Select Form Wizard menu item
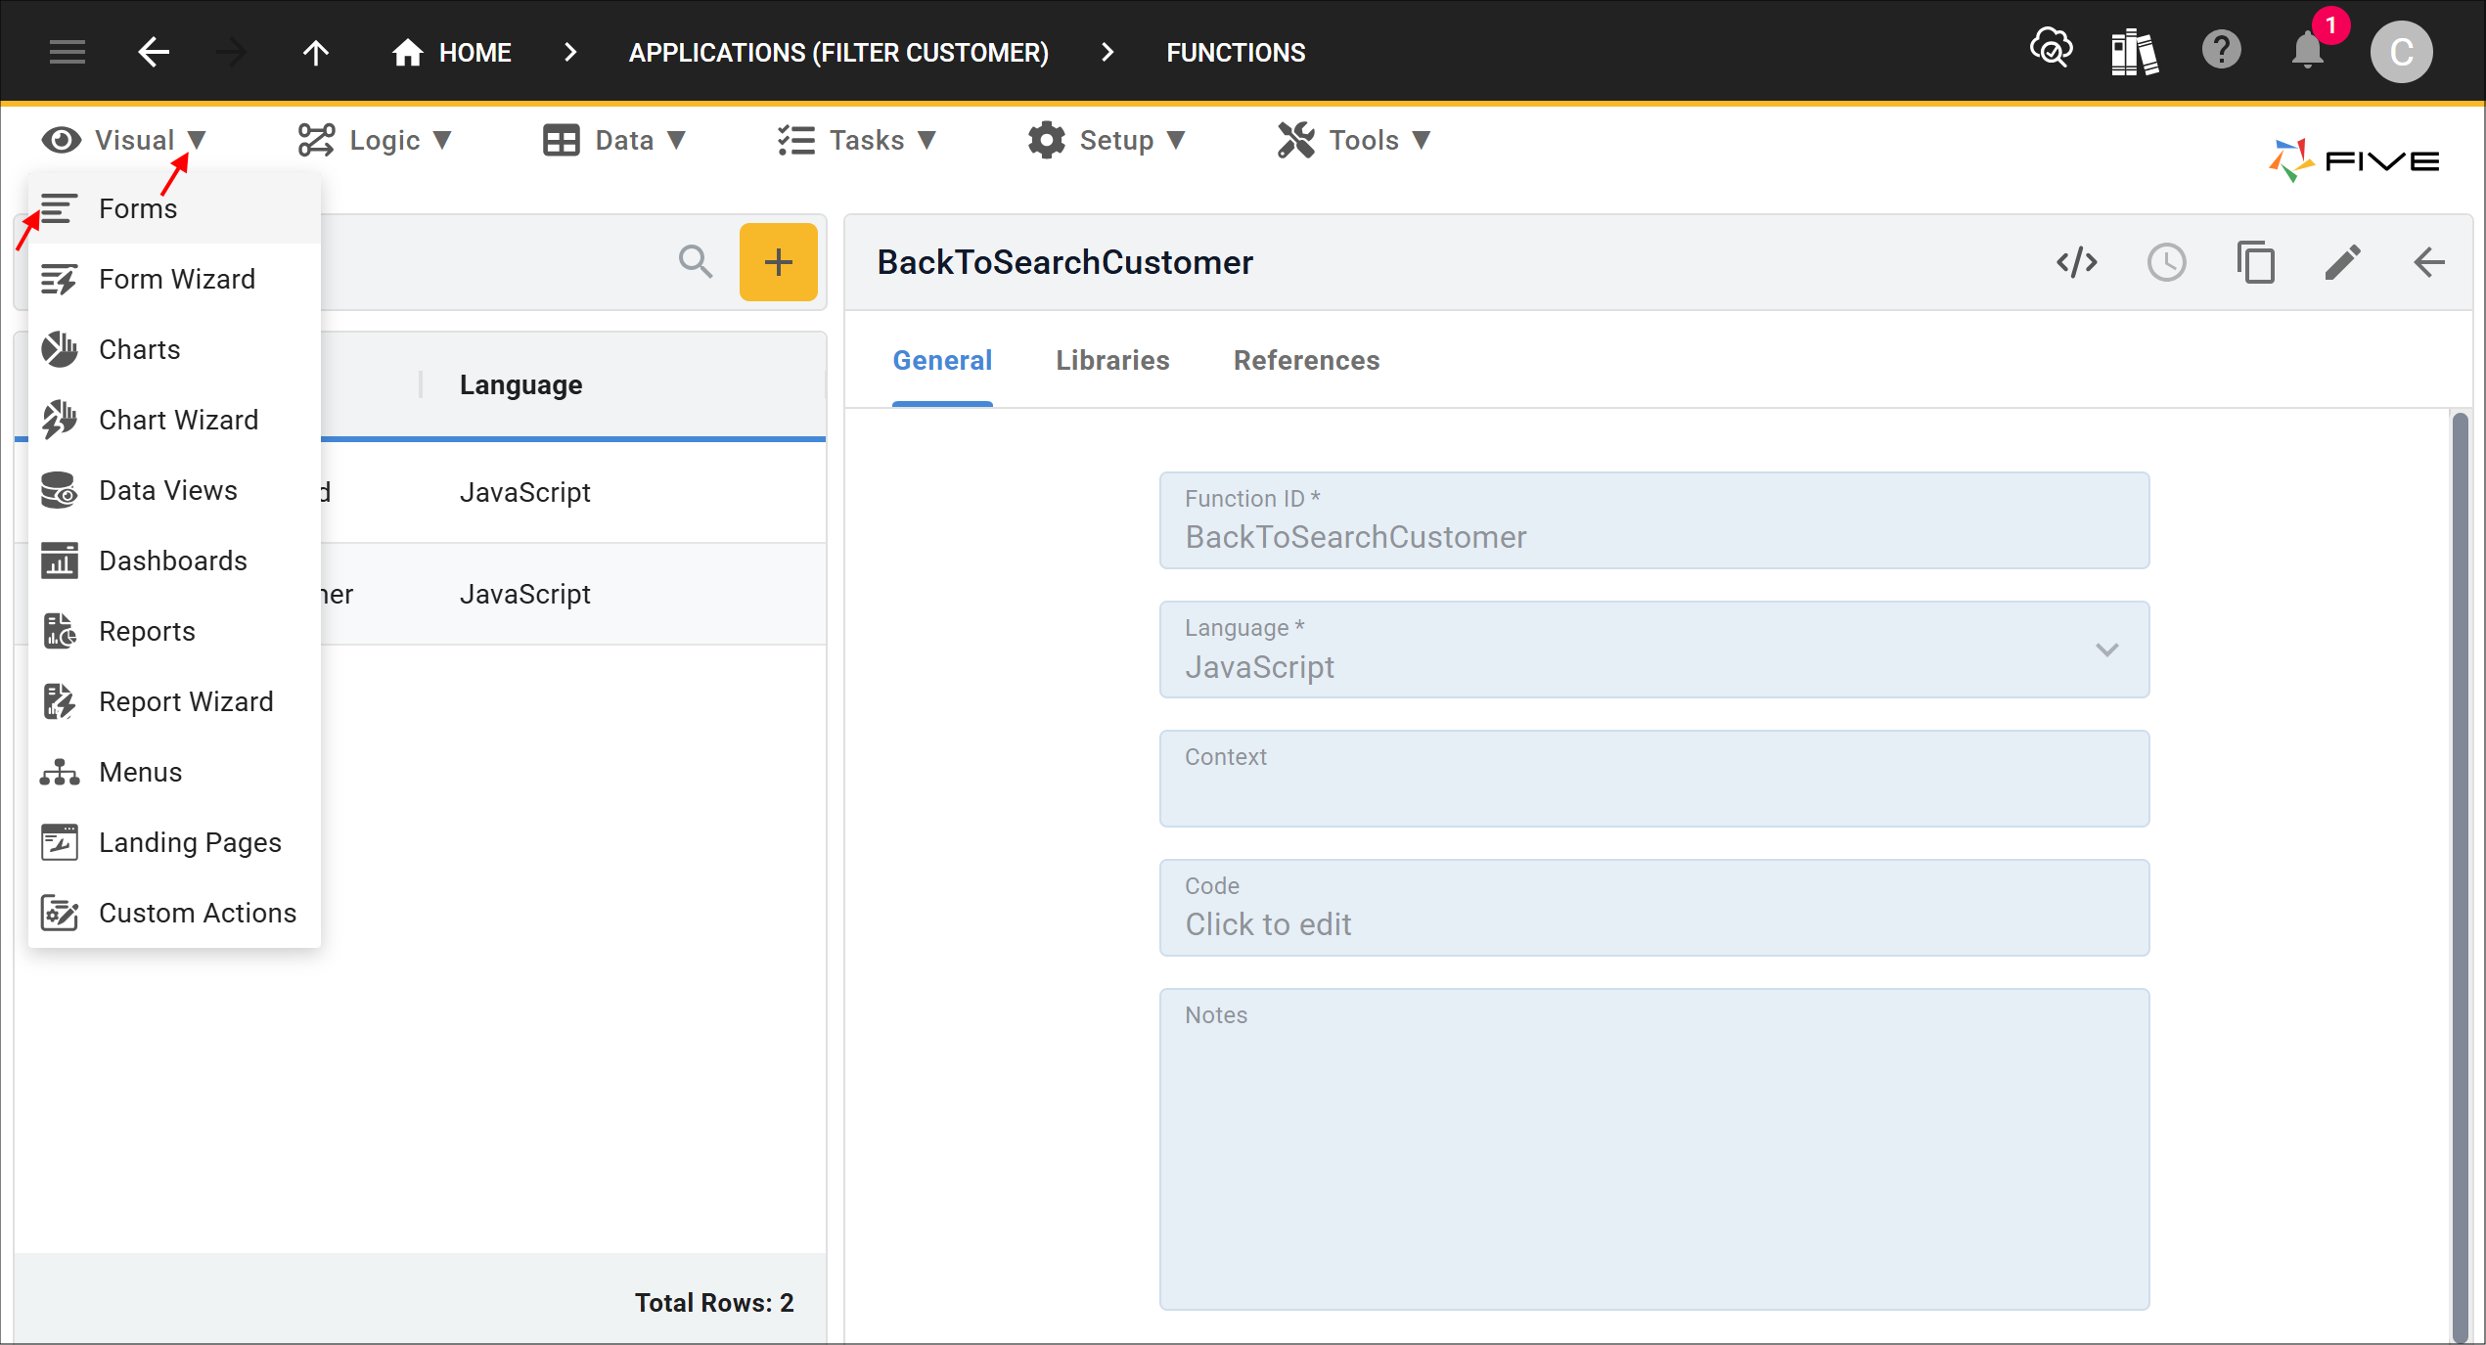 tap(174, 279)
